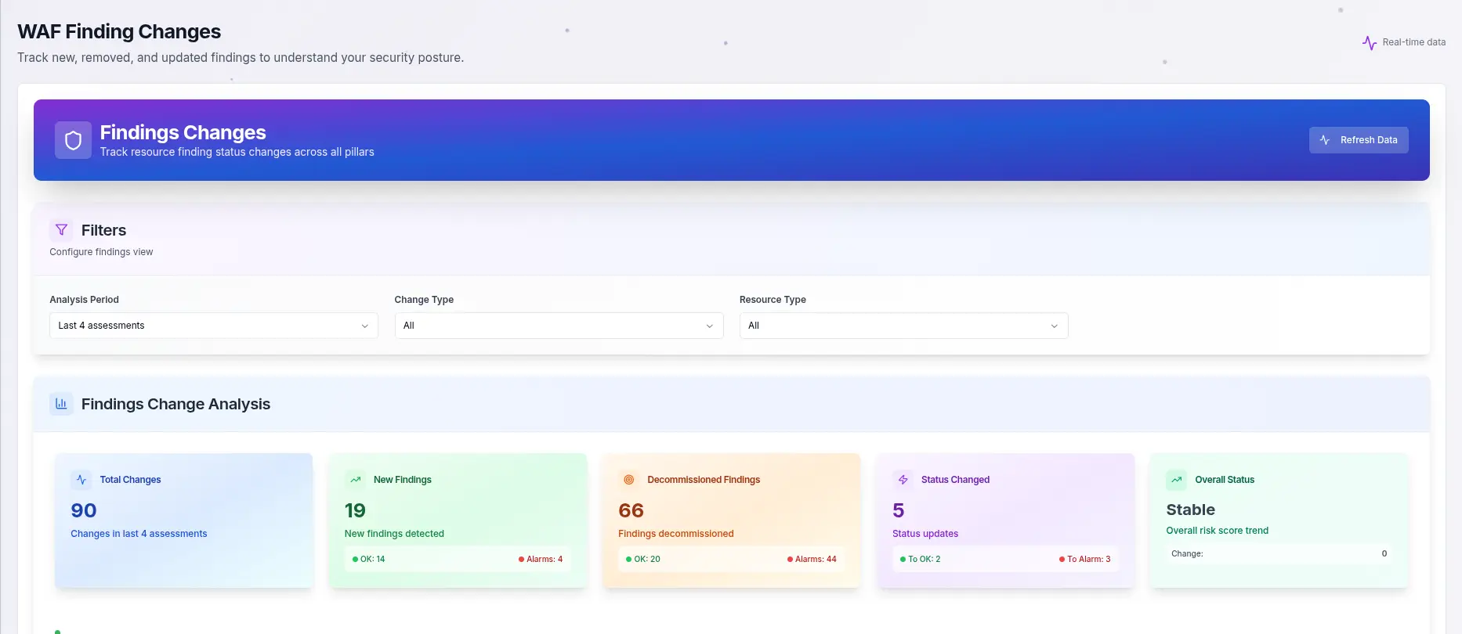Click the 'OK: 14' indicator on New Findings
This screenshot has width=1462, height=634.
coord(369,560)
